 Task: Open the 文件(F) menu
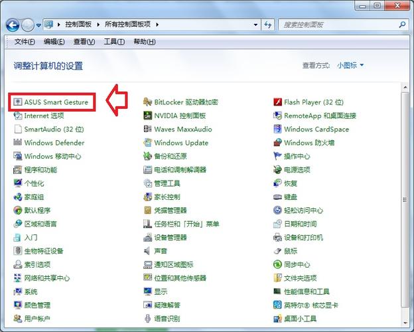click(25, 41)
